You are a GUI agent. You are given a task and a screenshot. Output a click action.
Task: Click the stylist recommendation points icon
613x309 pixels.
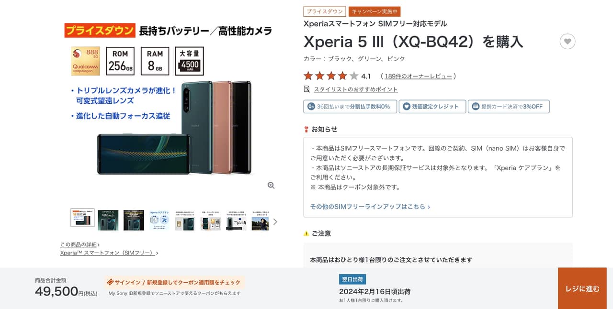click(307, 89)
